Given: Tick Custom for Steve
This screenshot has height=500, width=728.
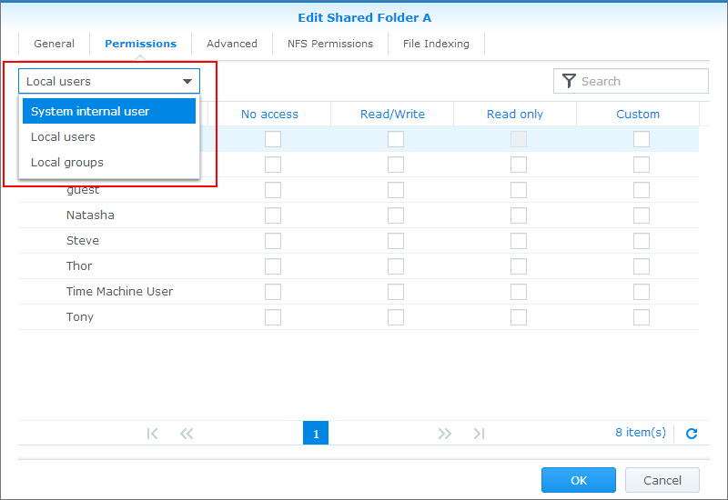Looking at the screenshot, I should point(642,241).
